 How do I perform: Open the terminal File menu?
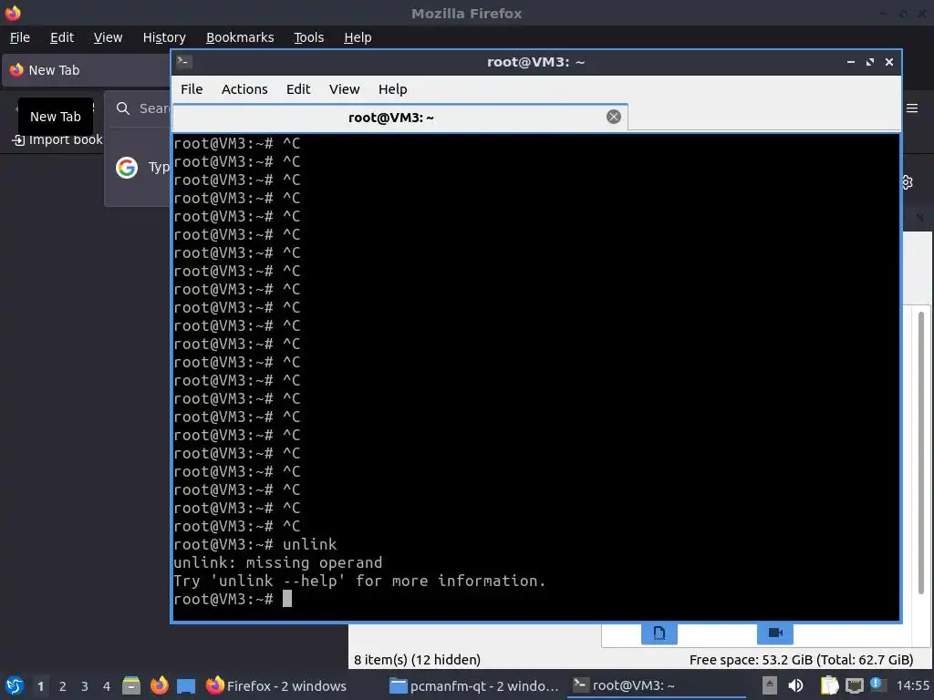click(x=192, y=89)
